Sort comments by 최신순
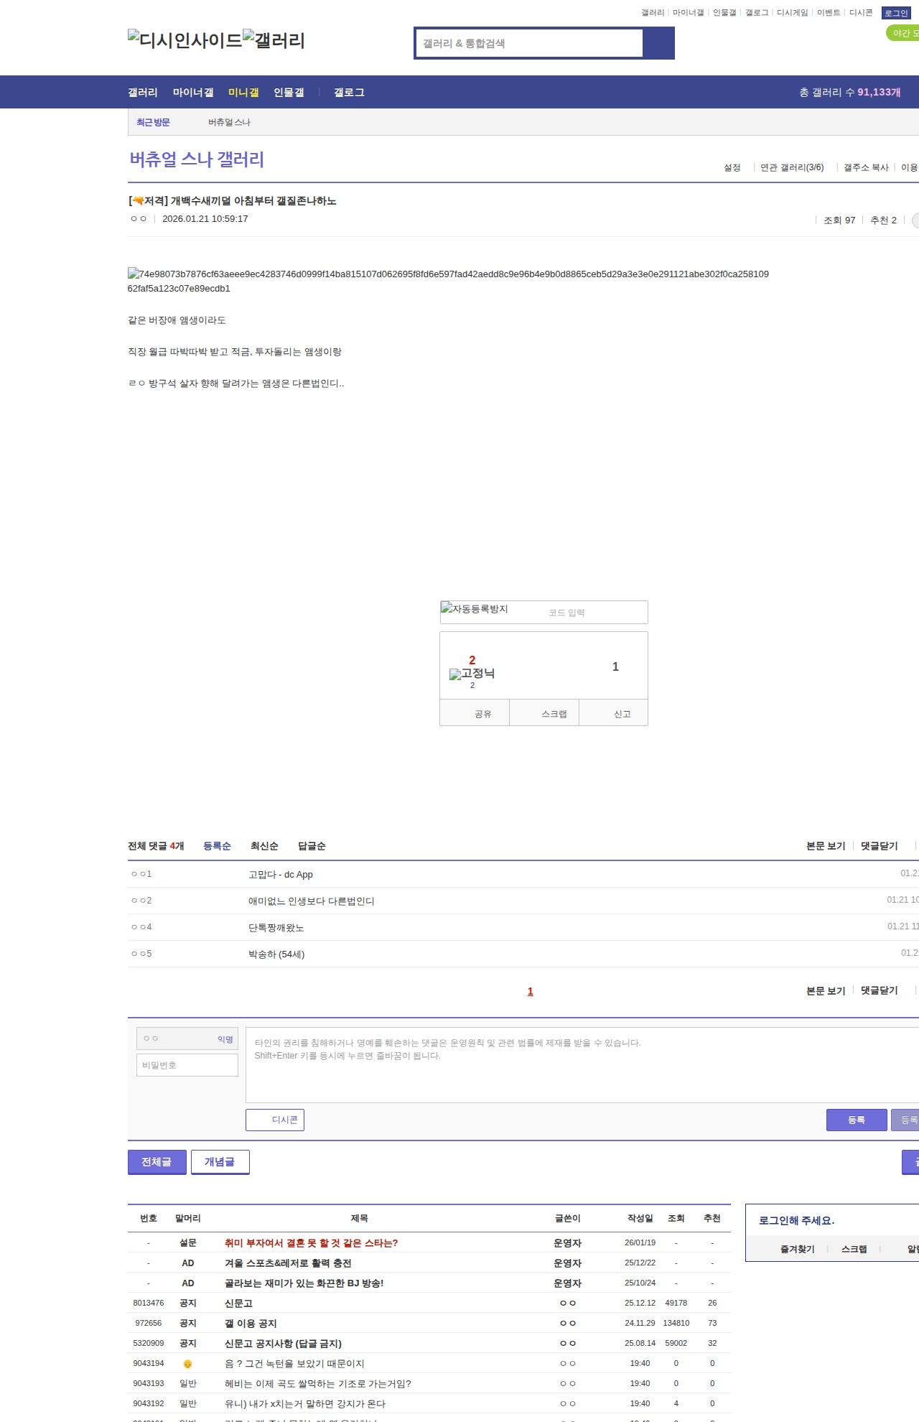919x1422 pixels. [264, 846]
